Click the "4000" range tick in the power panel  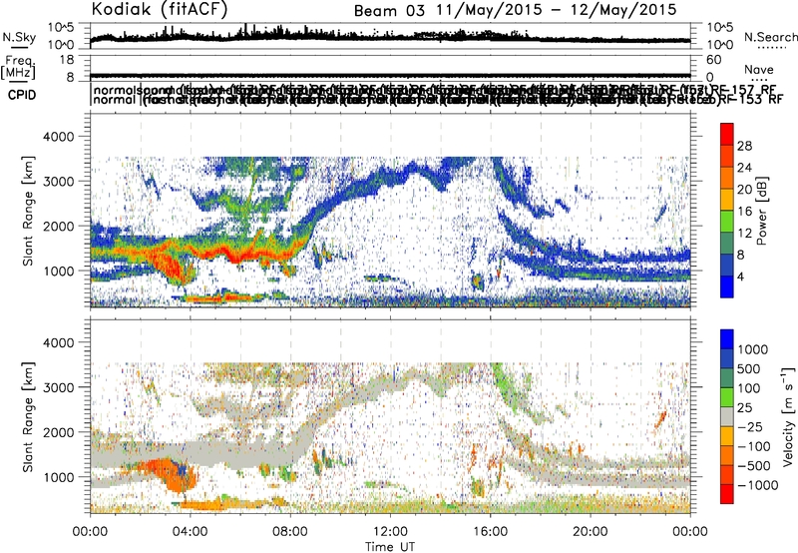59,137
